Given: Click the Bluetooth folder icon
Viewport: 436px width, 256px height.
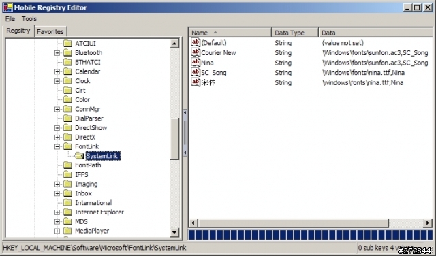Looking at the screenshot, I should tap(67, 53).
